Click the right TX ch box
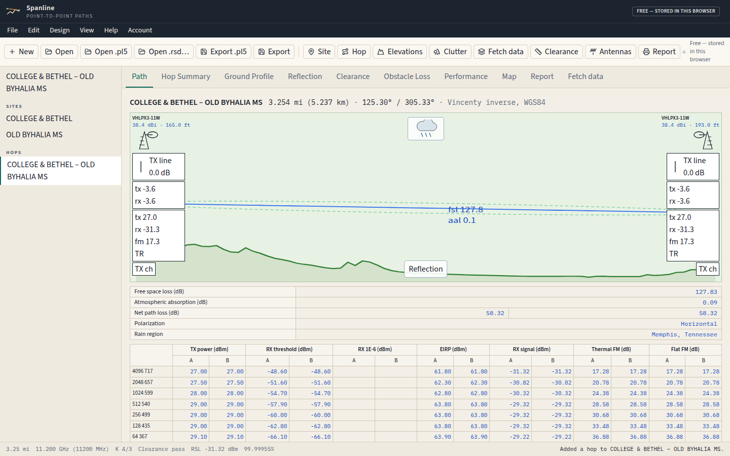 707,269
